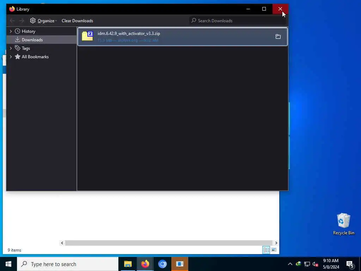Click the taskbar search box

pos(68,264)
